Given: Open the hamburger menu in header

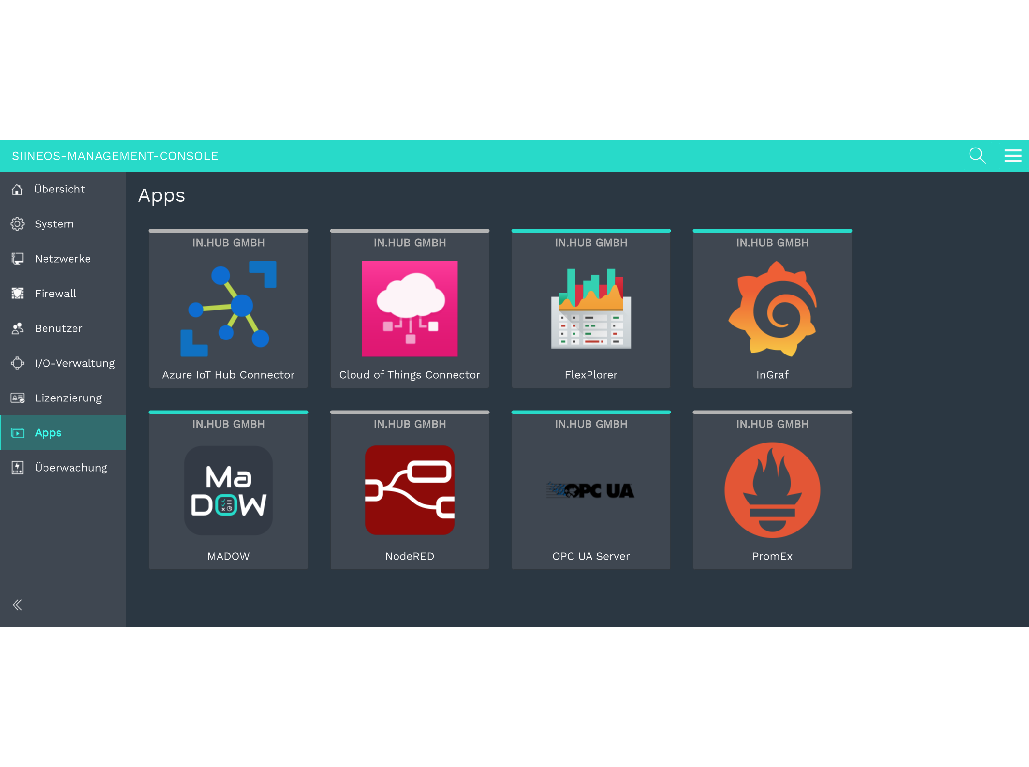Looking at the screenshot, I should coord(1013,156).
